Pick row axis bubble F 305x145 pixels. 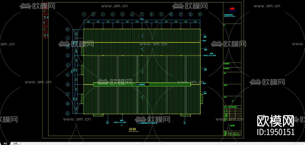(x=68, y=65)
